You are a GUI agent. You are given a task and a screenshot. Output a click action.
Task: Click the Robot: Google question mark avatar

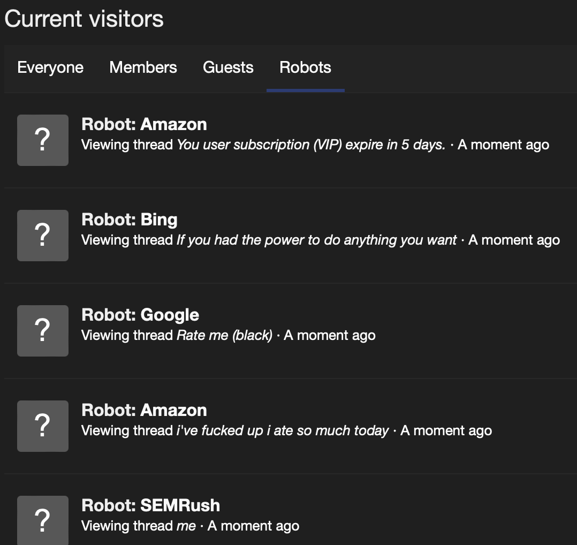click(x=43, y=330)
